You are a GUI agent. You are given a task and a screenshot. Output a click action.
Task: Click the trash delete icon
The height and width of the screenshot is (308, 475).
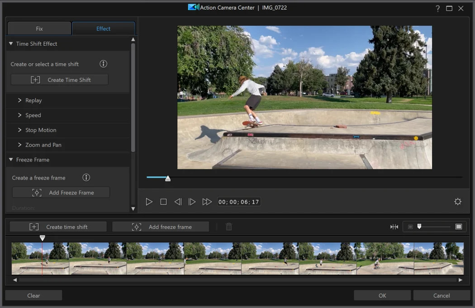229,227
